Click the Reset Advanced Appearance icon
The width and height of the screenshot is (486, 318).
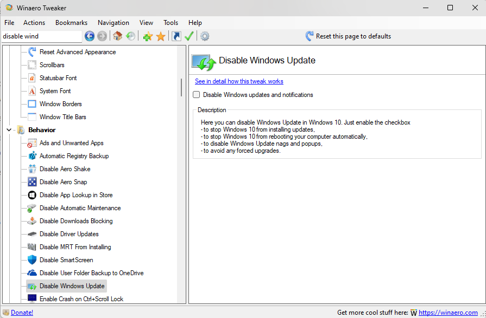[x=32, y=52]
